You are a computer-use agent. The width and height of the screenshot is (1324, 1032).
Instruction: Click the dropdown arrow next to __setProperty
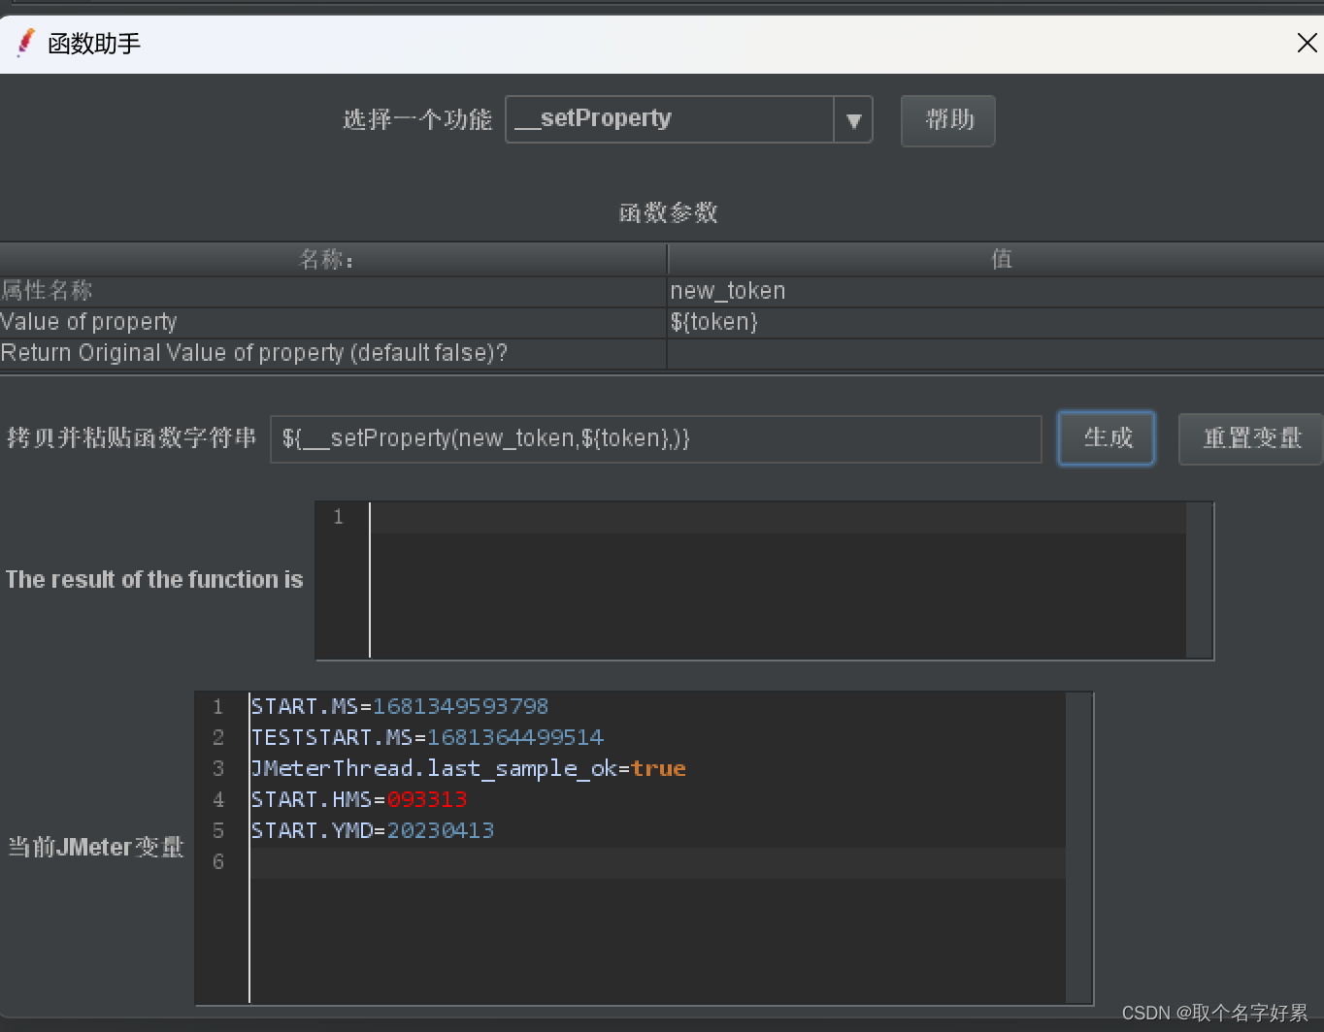[x=853, y=119]
